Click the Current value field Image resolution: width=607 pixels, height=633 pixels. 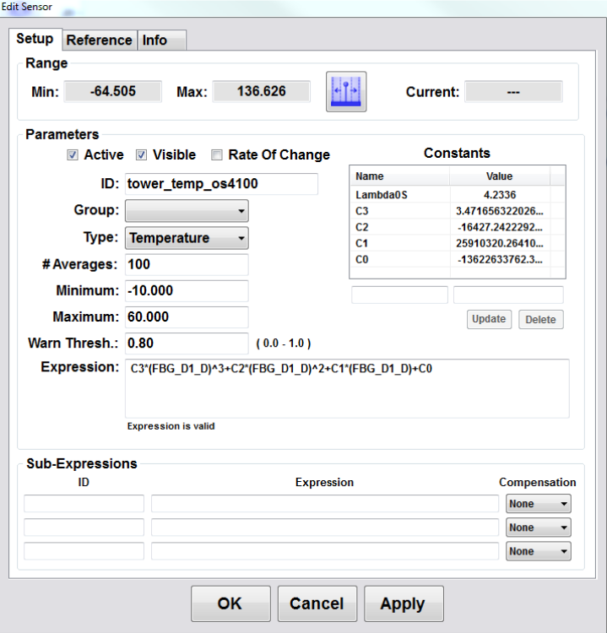[x=513, y=92]
